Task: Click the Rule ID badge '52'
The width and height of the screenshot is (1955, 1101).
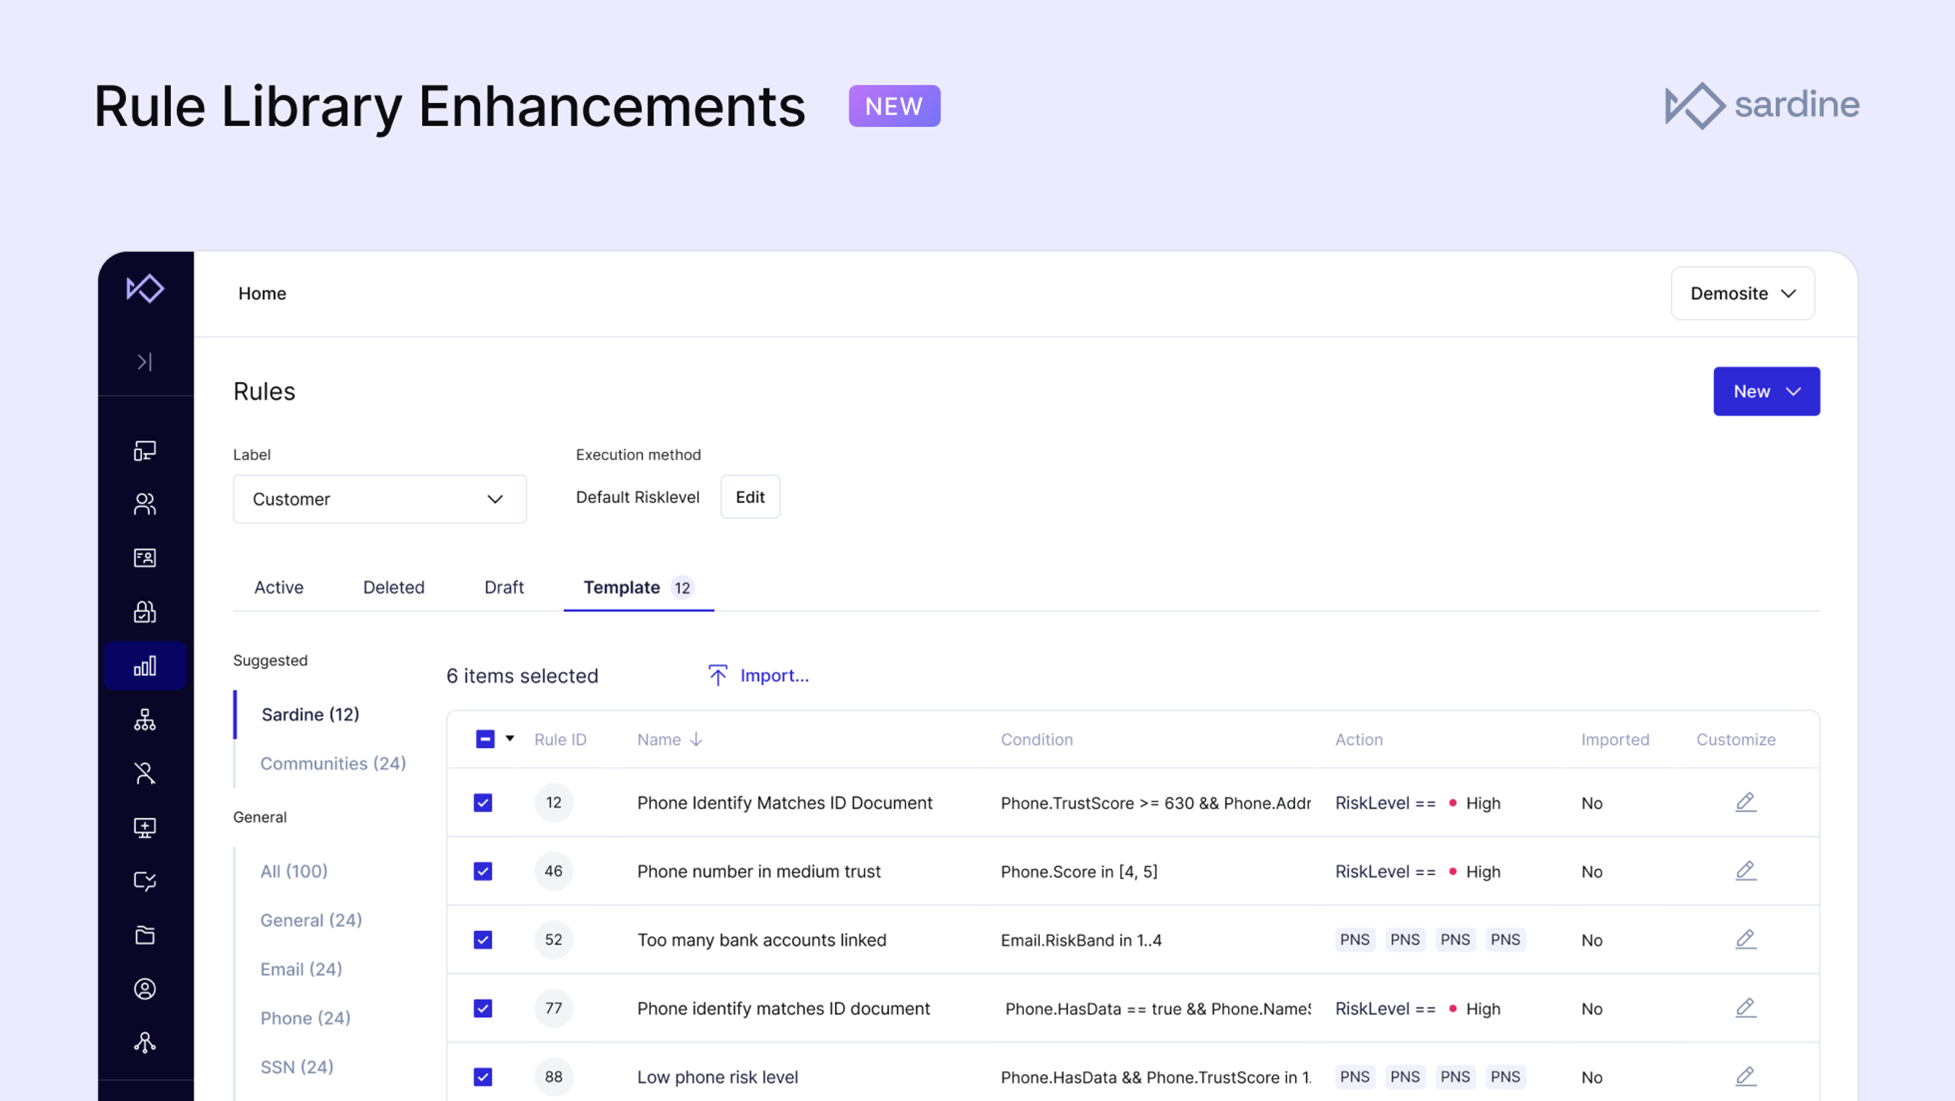Action: (x=553, y=939)
